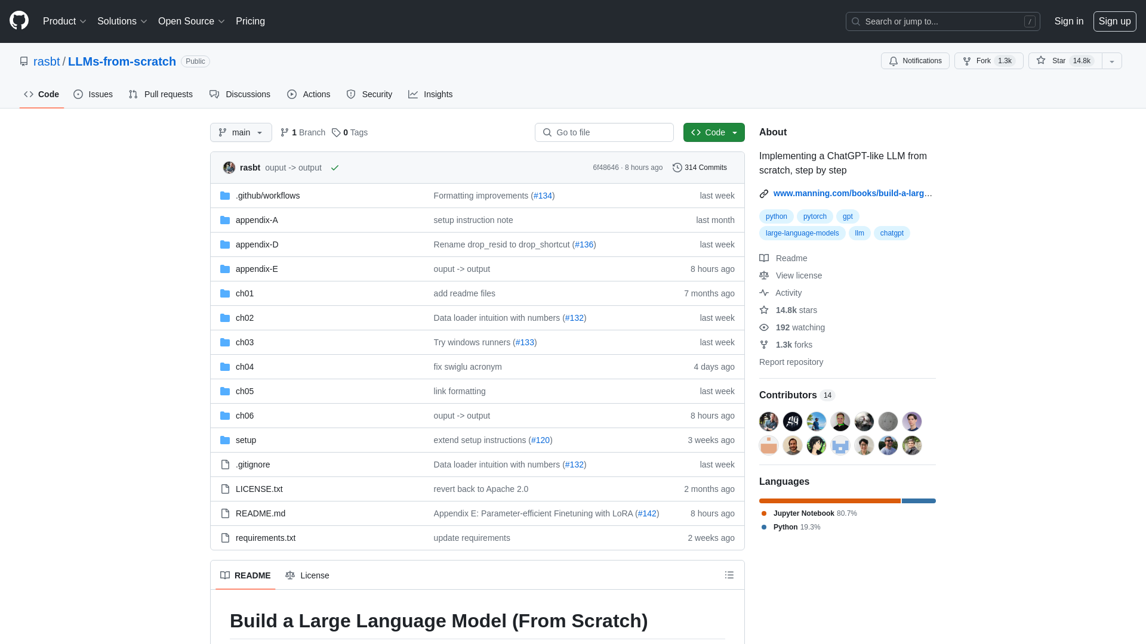Viewport: 1146px width, 644px height.
Task: Click the .github/workflows folder icon
Action: pyautogui.click(x=225, y=196)
